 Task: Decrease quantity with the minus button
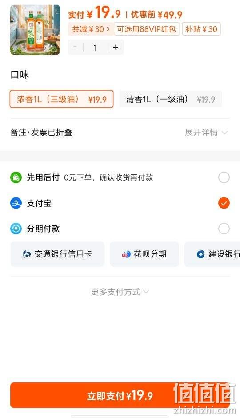[x=76, y=48]
